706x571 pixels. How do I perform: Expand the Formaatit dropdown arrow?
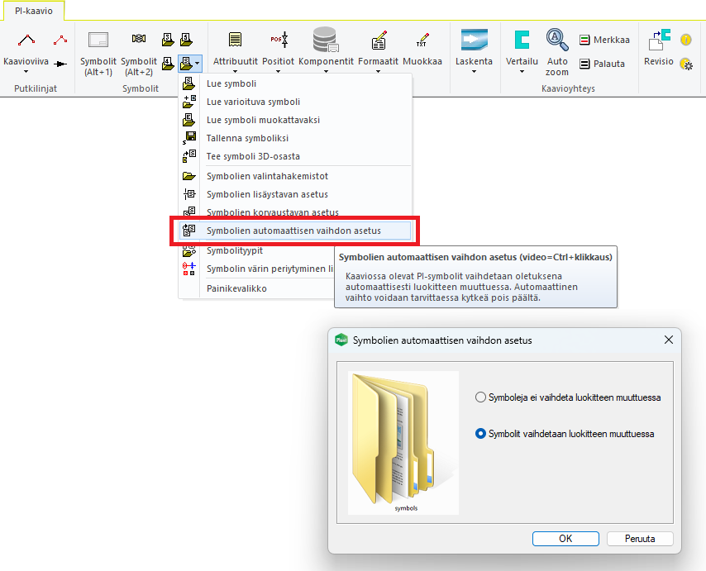(x=379, y=72)
